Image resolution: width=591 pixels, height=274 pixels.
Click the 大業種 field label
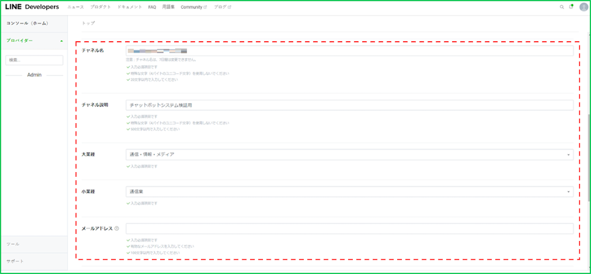click(x=88, y=154)
